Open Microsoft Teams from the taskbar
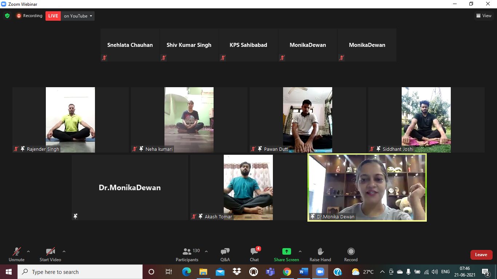497x279 pixels. pyautogui.click(x=270, y=271)
